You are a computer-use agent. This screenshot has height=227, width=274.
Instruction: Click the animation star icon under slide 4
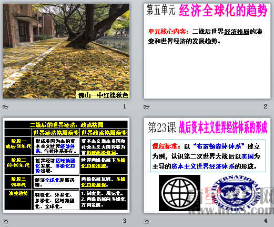(146, 221)
